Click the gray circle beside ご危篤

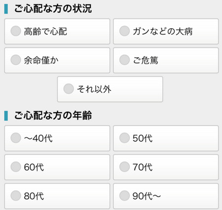tap(124, 60)
